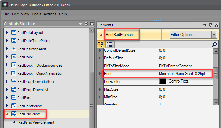
Task: Toggle categorized property view
Action: (x=110, y=44)
